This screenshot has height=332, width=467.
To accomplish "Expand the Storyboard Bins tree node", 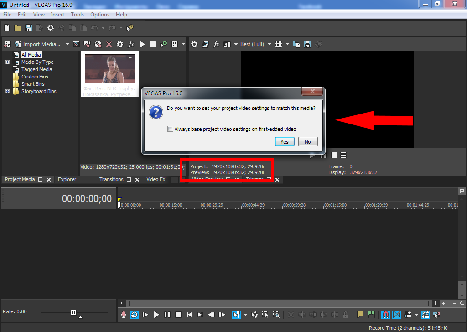I will [8, 91].
